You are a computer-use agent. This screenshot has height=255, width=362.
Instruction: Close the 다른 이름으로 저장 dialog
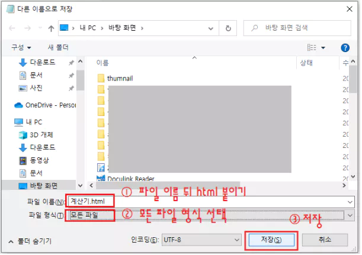point(350,9)
